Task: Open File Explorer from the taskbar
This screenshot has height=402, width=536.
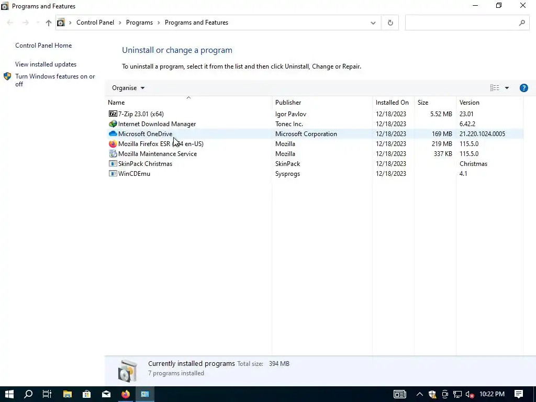Action: (68, 394)
